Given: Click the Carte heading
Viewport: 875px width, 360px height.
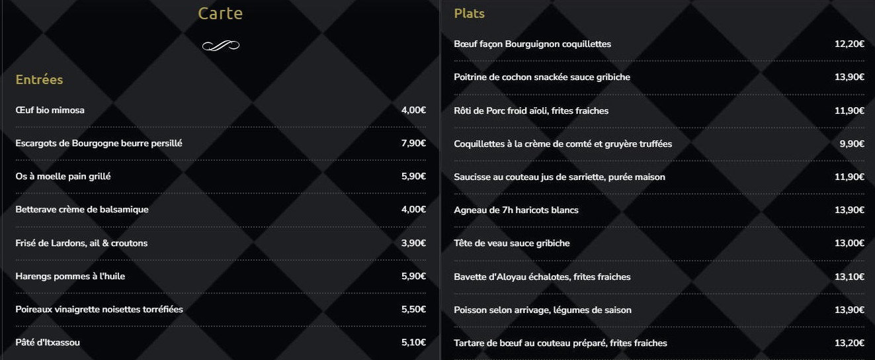Looking at the screenshot, I should (x=220, y=13).
